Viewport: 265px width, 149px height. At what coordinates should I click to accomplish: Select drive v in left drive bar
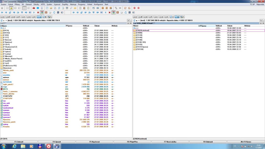tap(39, 17)
